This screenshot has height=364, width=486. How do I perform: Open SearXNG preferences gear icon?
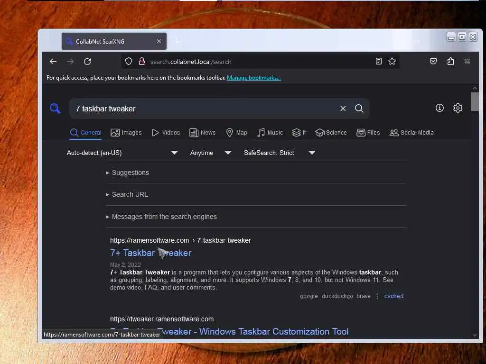458,108
